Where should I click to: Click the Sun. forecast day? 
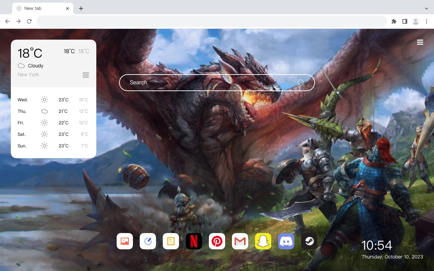point(22,146)
